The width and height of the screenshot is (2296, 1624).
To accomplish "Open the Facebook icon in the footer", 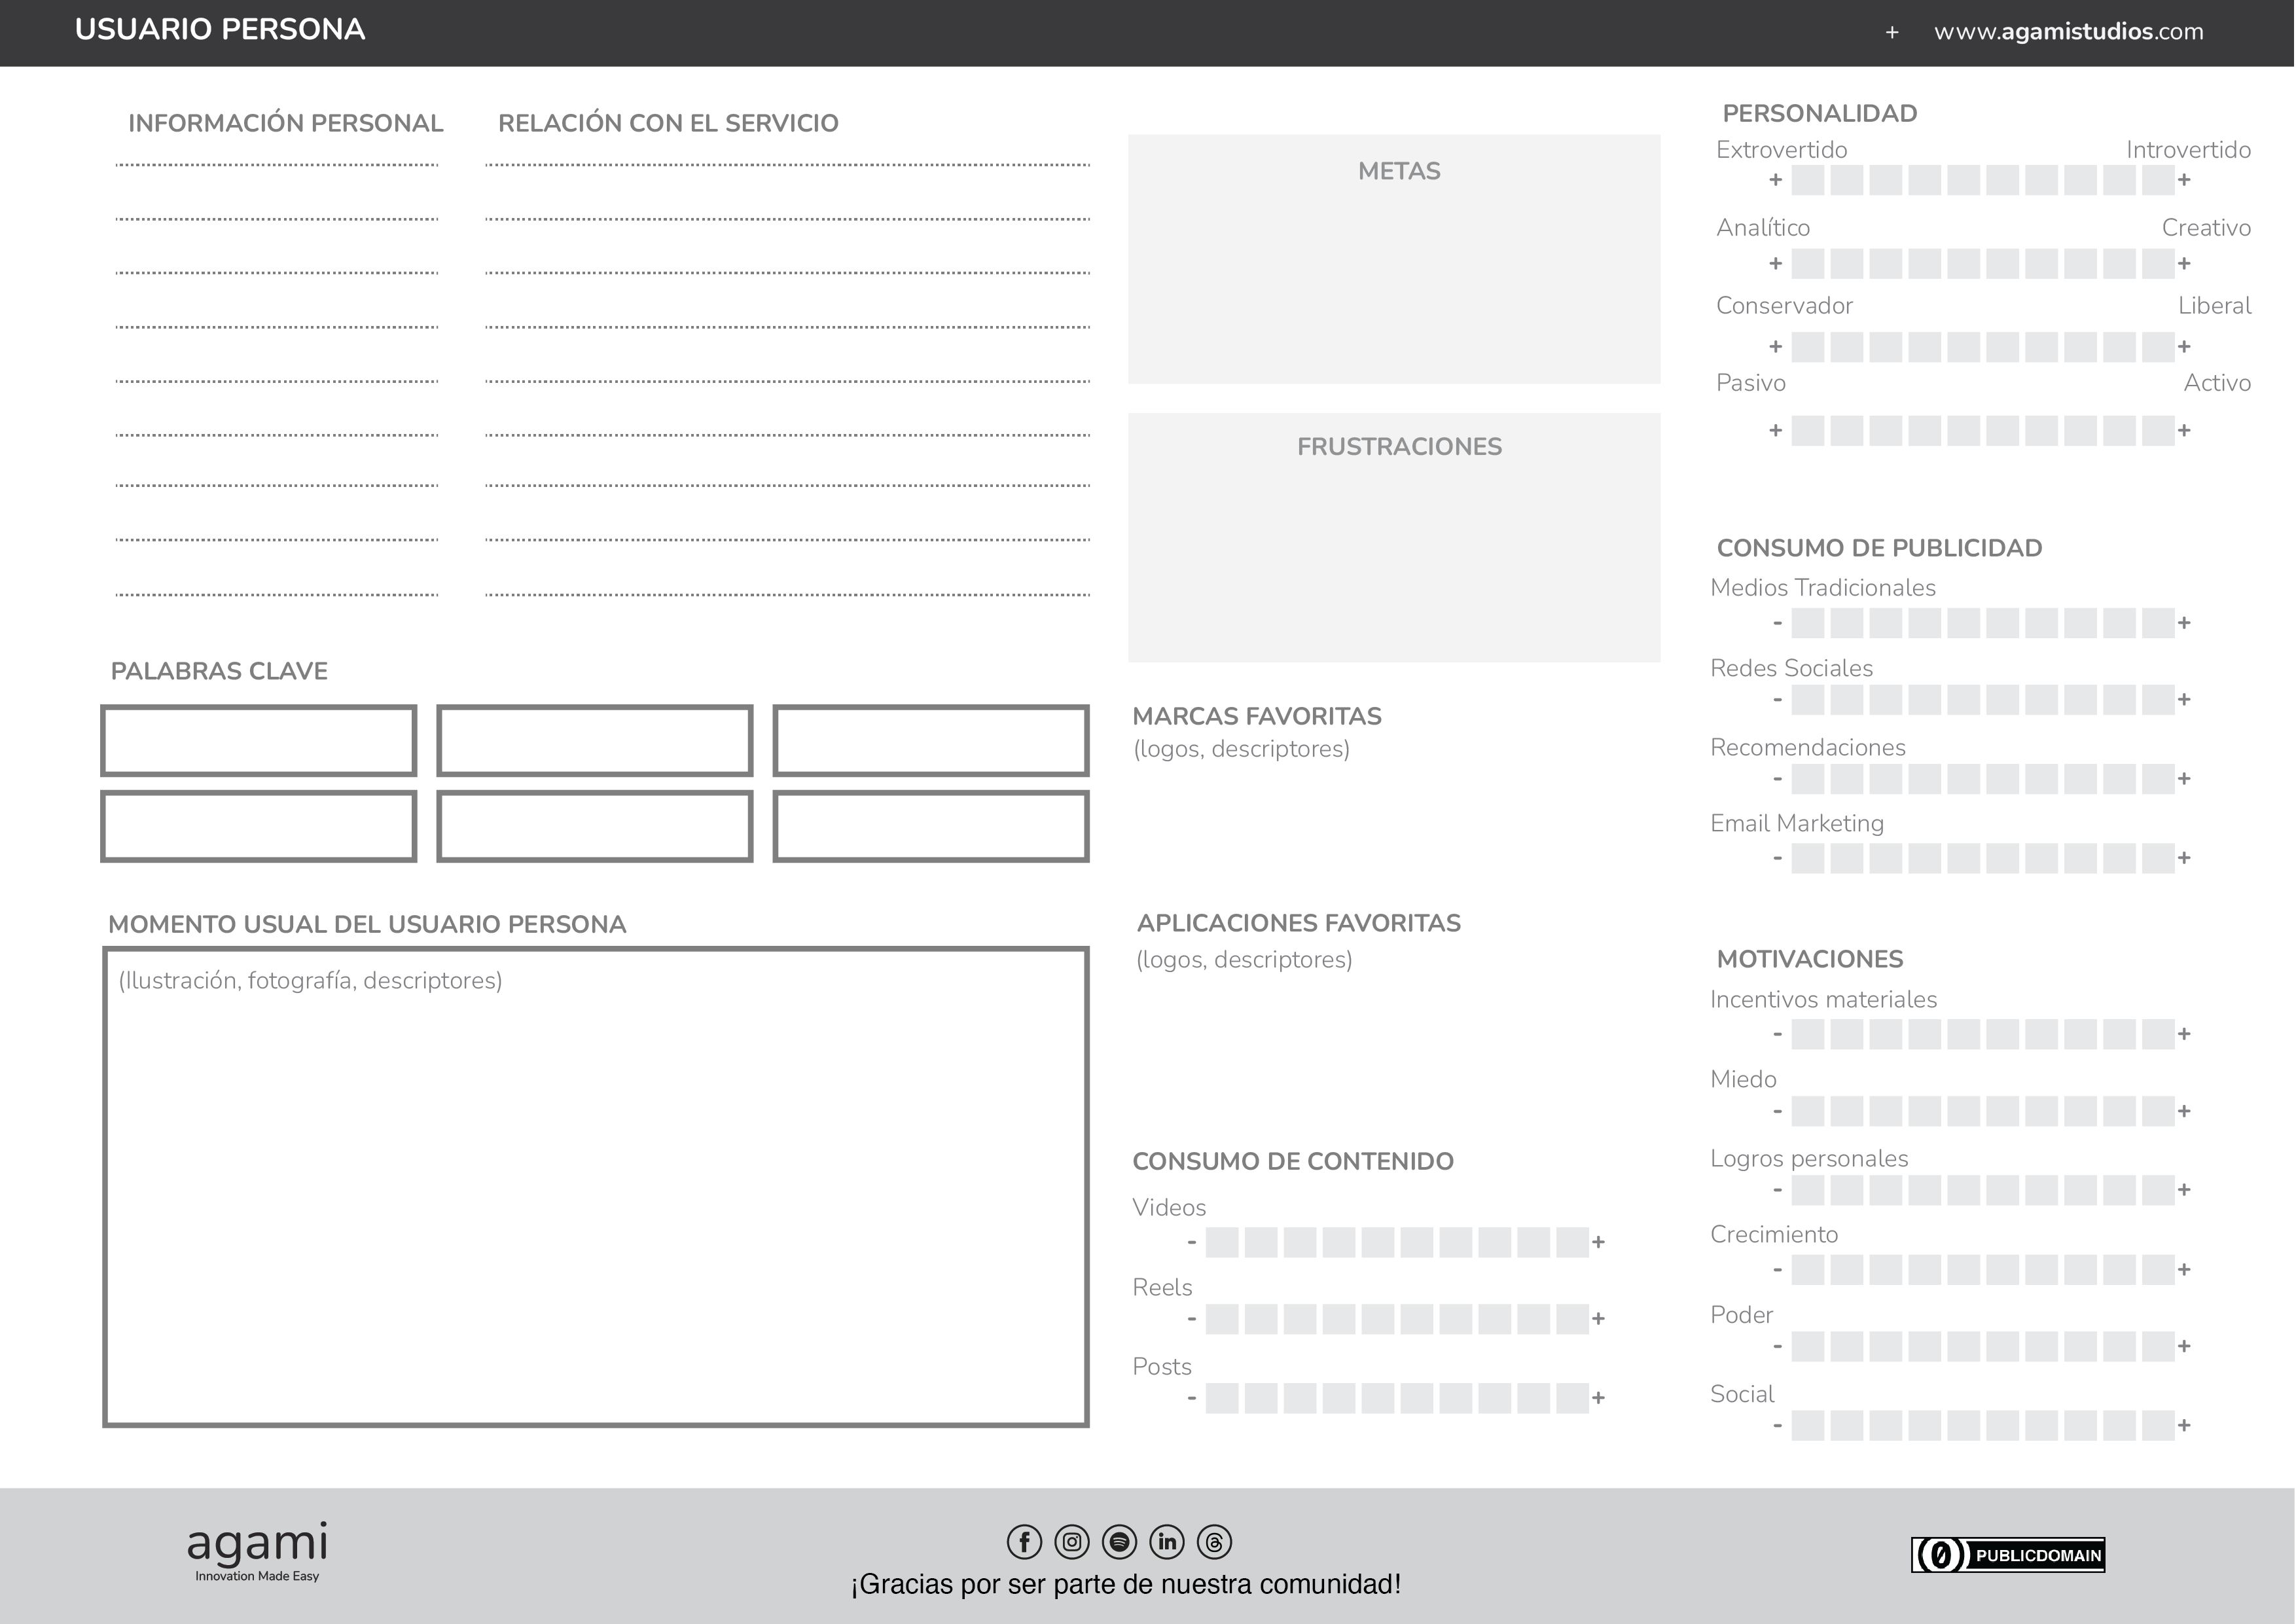I will (x=1024, y=1542).
